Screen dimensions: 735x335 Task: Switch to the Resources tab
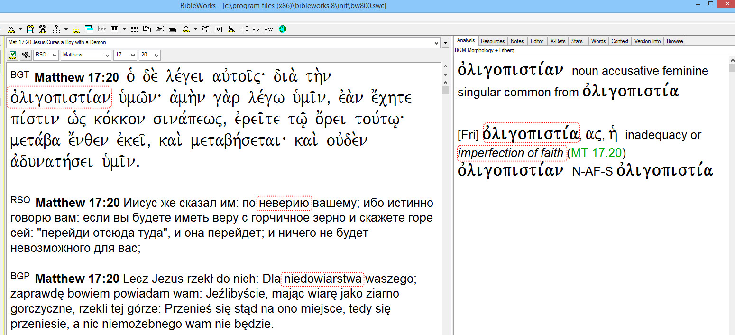tap(493, 41)
